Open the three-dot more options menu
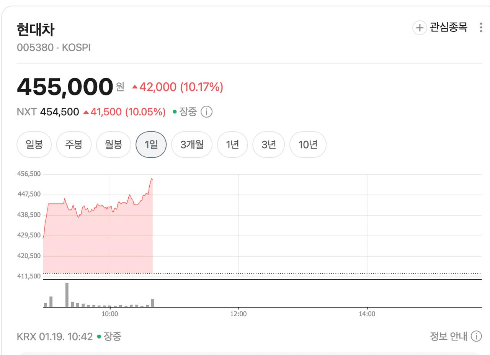Screen dimensions: 490x355 [481, 28]
